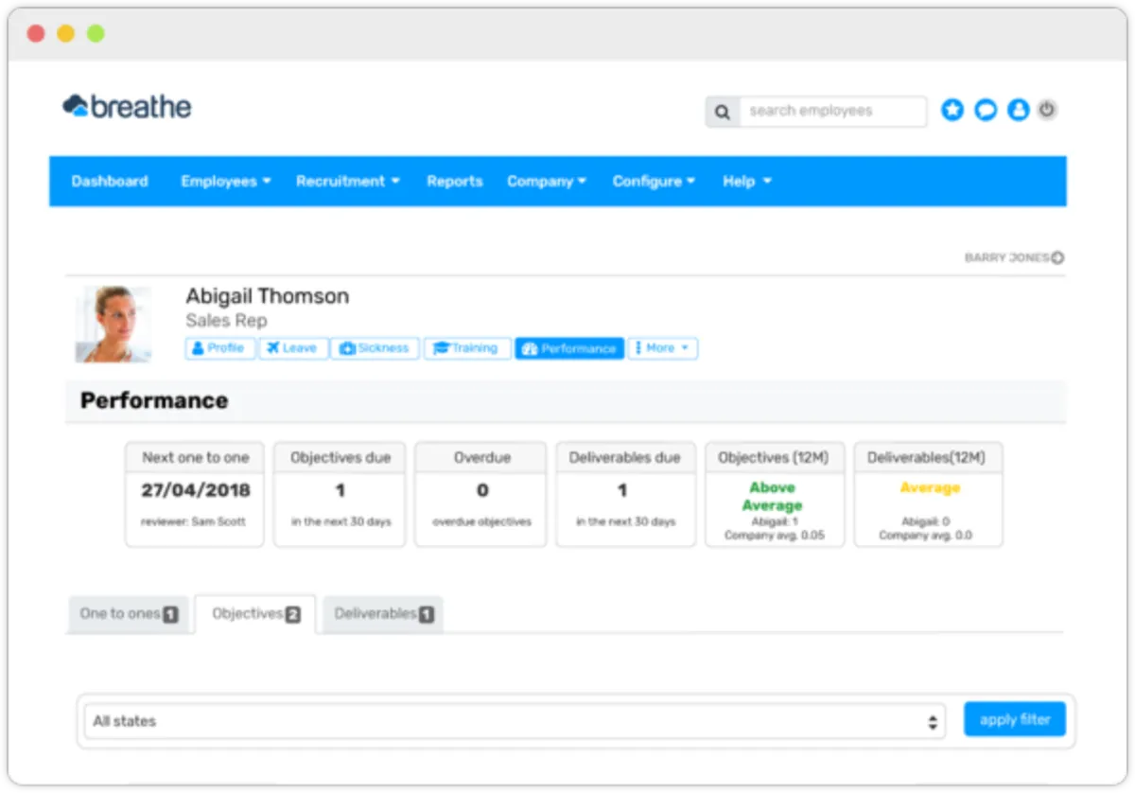Click the Performance section heading
The image size is (1135, 793).
(154, 400)
